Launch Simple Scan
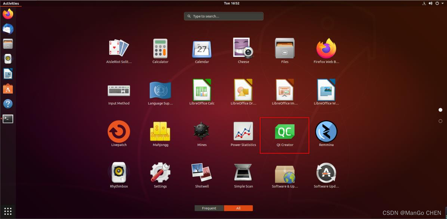 pyautogui.click(x=243, y=172)
